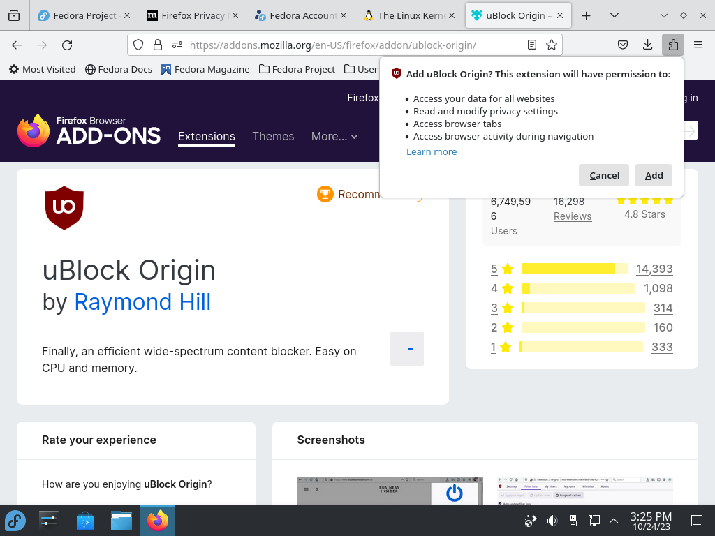Viewport: 715px width, 536px height.
Task: Open the Most Visited bookmarks
Action: point(43,69)
